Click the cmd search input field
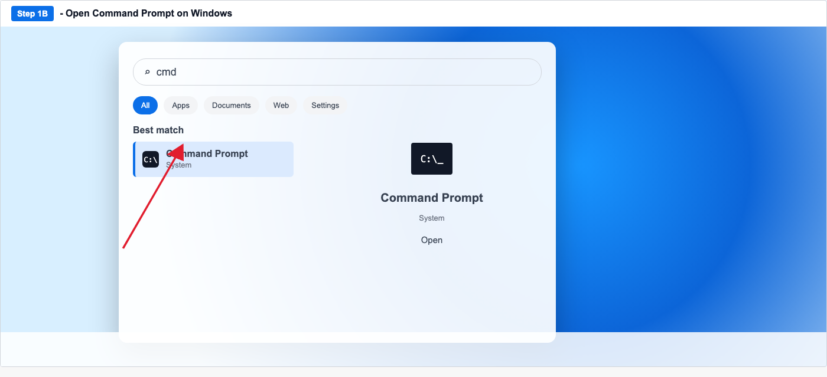This screenshot has height=377, width=827. 337,72
